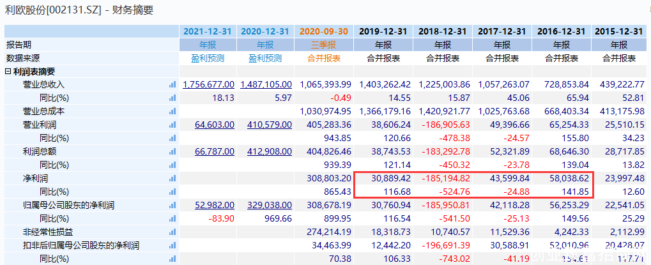Click 2018 total cost value 1,420,921.77
This screenshot has width=651, height=265.
click(x=444, y=112)
